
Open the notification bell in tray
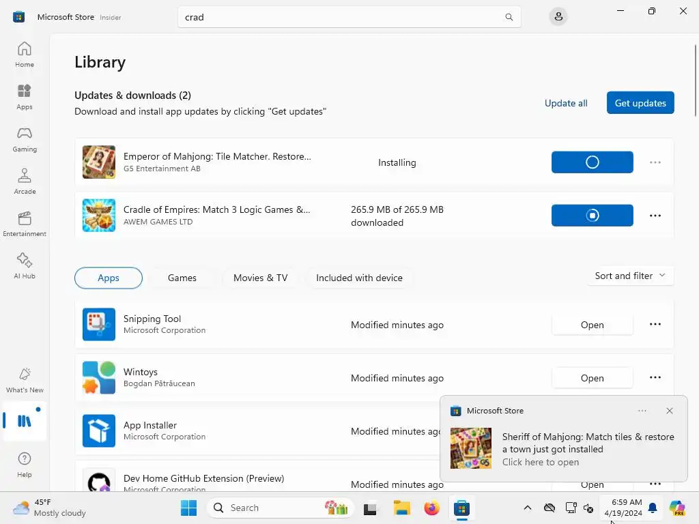click(653, 508)
